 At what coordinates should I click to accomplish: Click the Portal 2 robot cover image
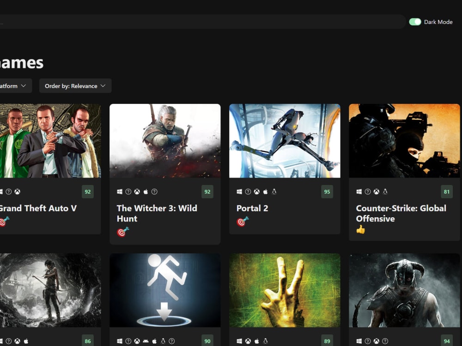tap(285, 141)
